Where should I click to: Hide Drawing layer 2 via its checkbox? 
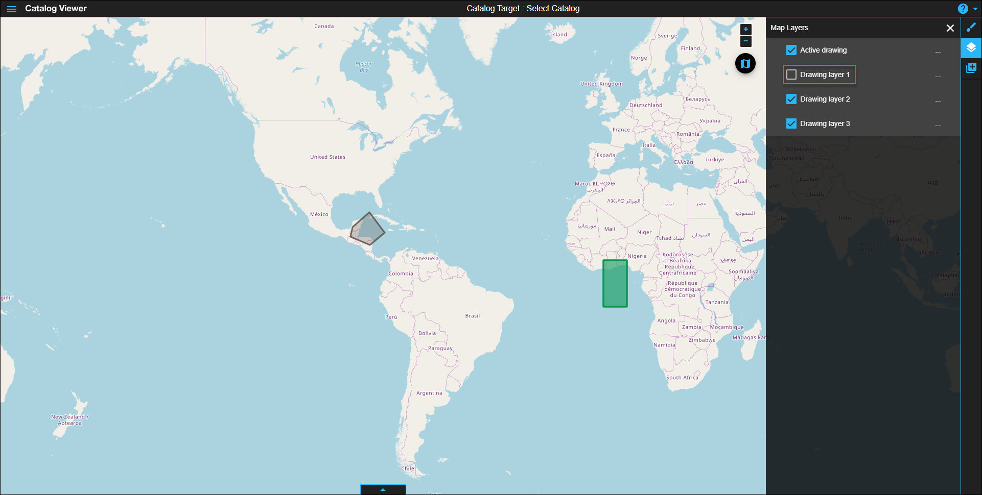point(791,99)
